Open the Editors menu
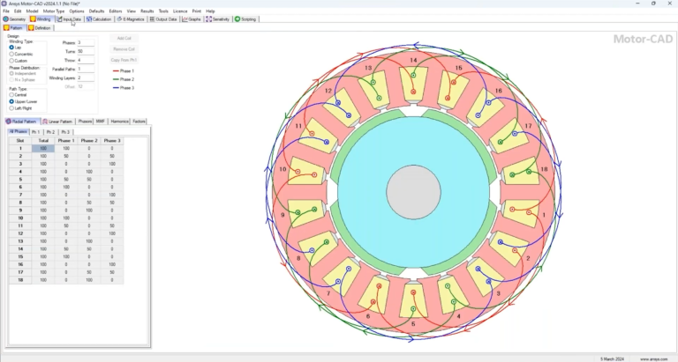 [x=116, y=11]
